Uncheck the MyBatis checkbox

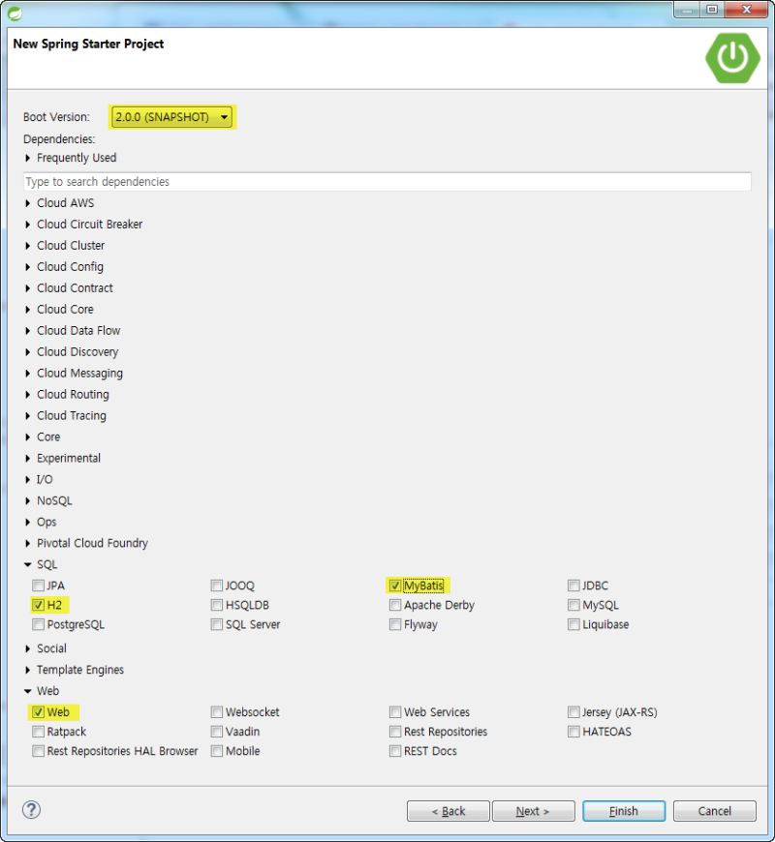click(x=395, y=586)
